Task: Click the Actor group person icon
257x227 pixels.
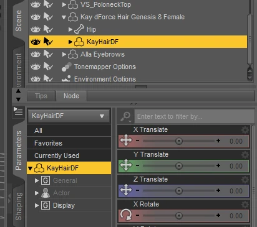Action: pyautogui.click(x=46, y=193)
